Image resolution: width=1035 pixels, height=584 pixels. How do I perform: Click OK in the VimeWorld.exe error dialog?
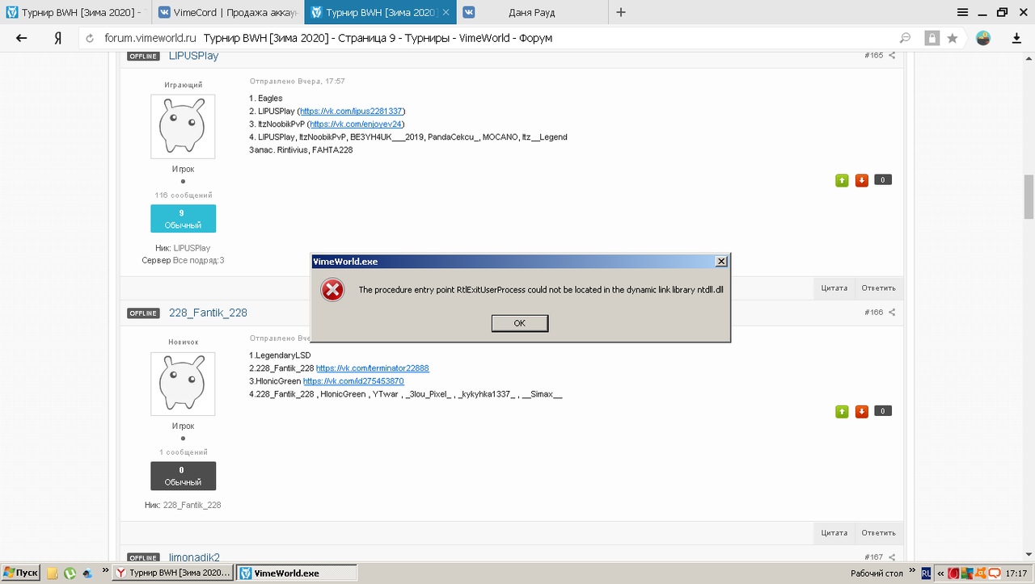pyautogui.click(x=520, y=323)
